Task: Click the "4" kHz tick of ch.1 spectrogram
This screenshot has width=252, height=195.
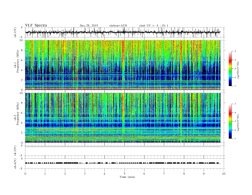Action: click(22, 70)
